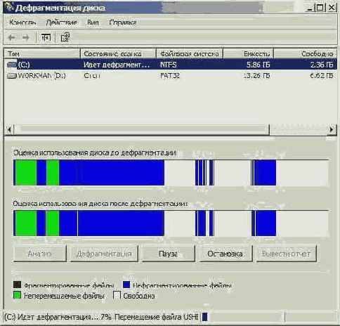
Task: Click the Том column header
Action: [x=42, y=53]
